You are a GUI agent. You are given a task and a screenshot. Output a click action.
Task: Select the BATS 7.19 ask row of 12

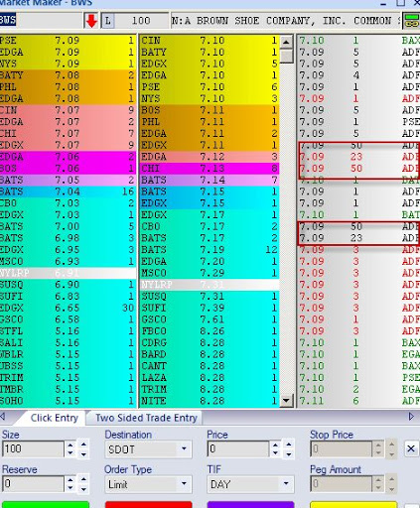(x=210, y=250)
